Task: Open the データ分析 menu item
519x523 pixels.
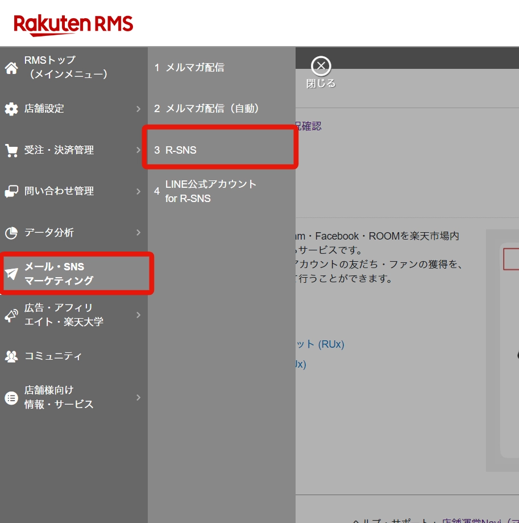Action: (74, 233)
